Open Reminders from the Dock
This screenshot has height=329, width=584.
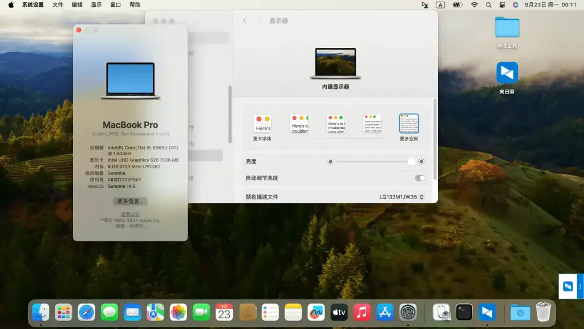pyautogui.click(x=270, y=312)
